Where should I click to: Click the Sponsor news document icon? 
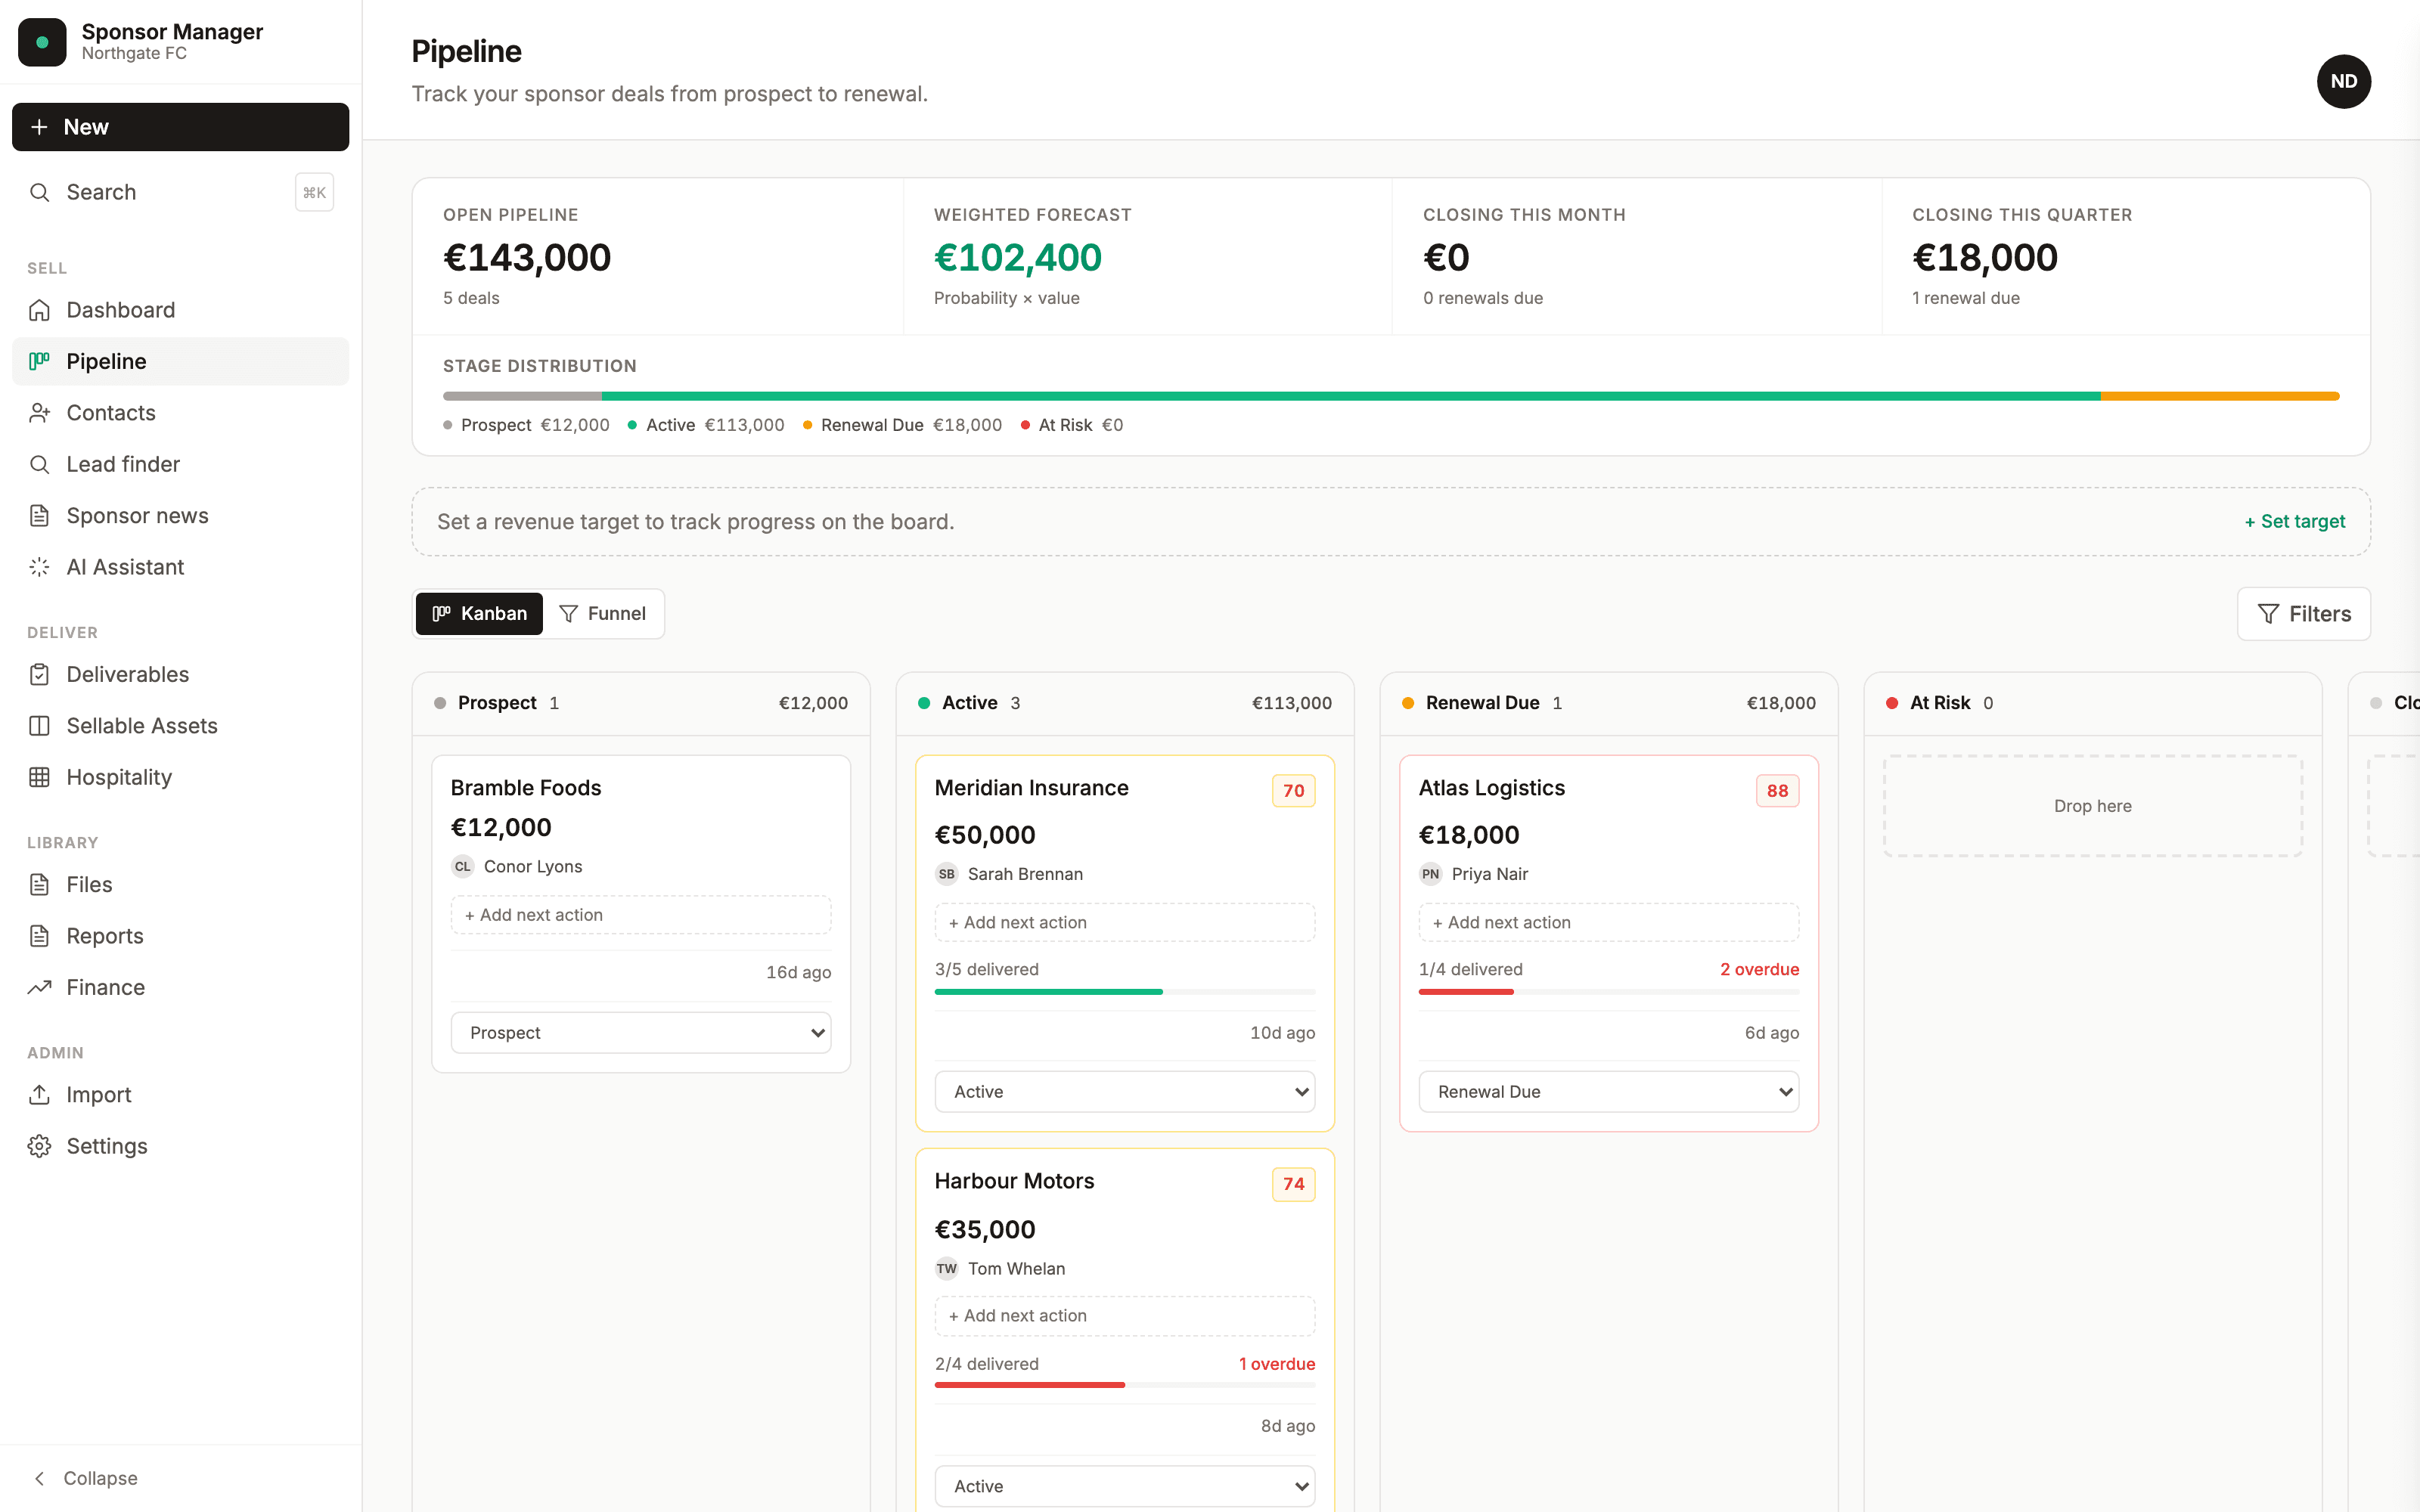point(39,516)
